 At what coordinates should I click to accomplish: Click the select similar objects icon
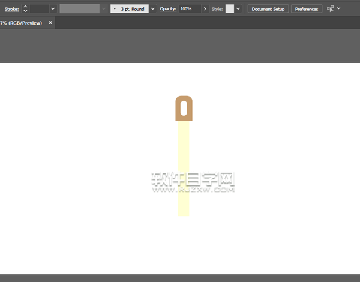point(330,9)
